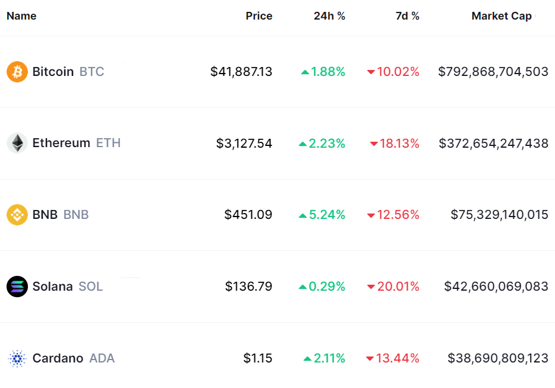Click the BNB yellow logo icon
Screen dimensions: 555x388
[x=17, y=215]
